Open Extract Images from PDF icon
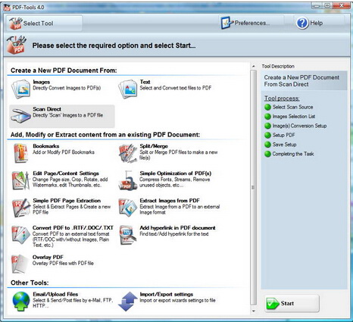The width and height of the screenshot is (353, 322). [128, 208]
